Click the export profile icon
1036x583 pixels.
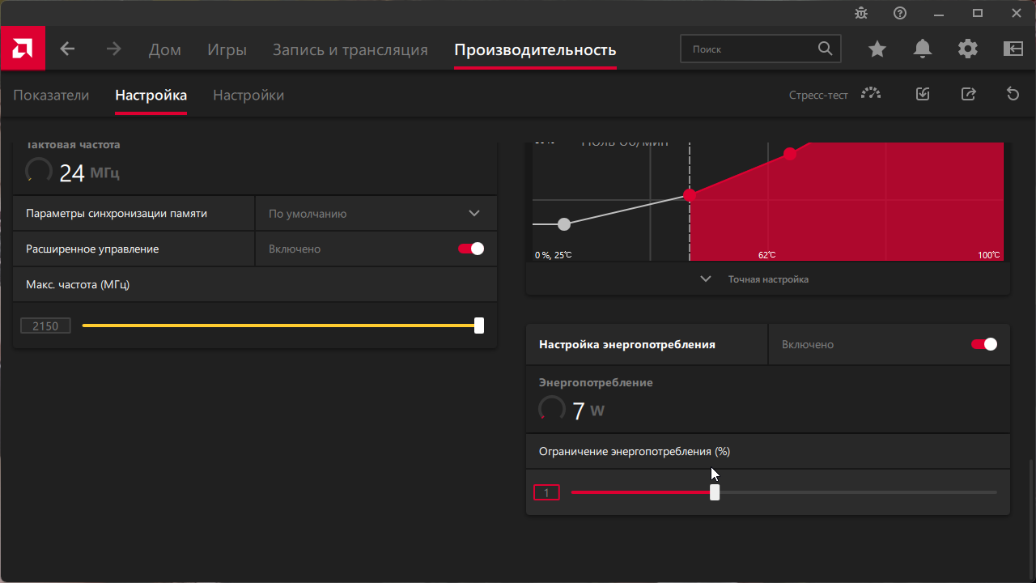click(968, 94)
